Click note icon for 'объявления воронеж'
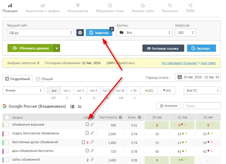Image resolution: width=226 pixels, height=164 pixels. point(87,124)
